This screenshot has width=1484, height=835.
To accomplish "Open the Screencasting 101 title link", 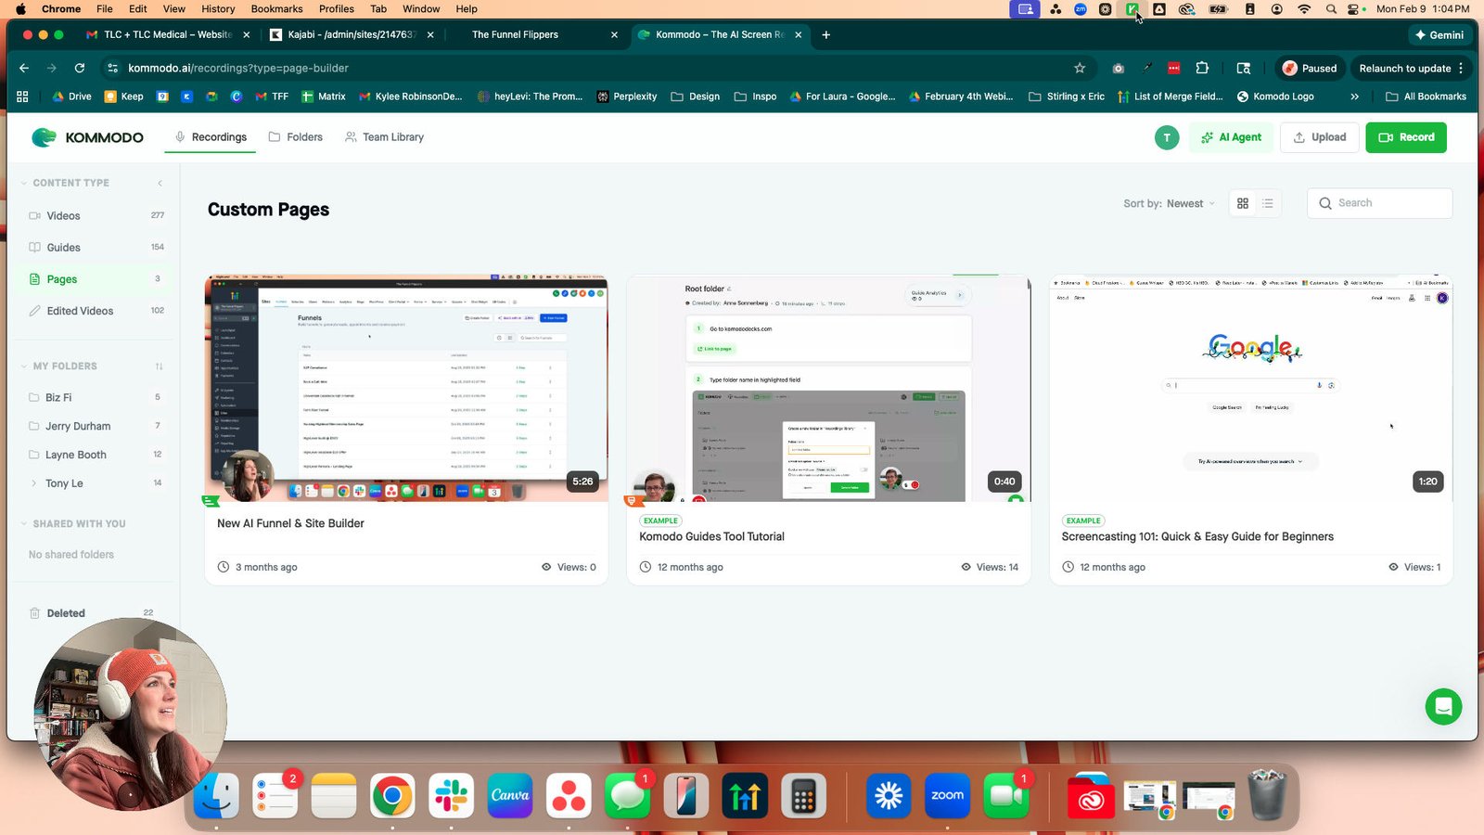I will 1197,536.
